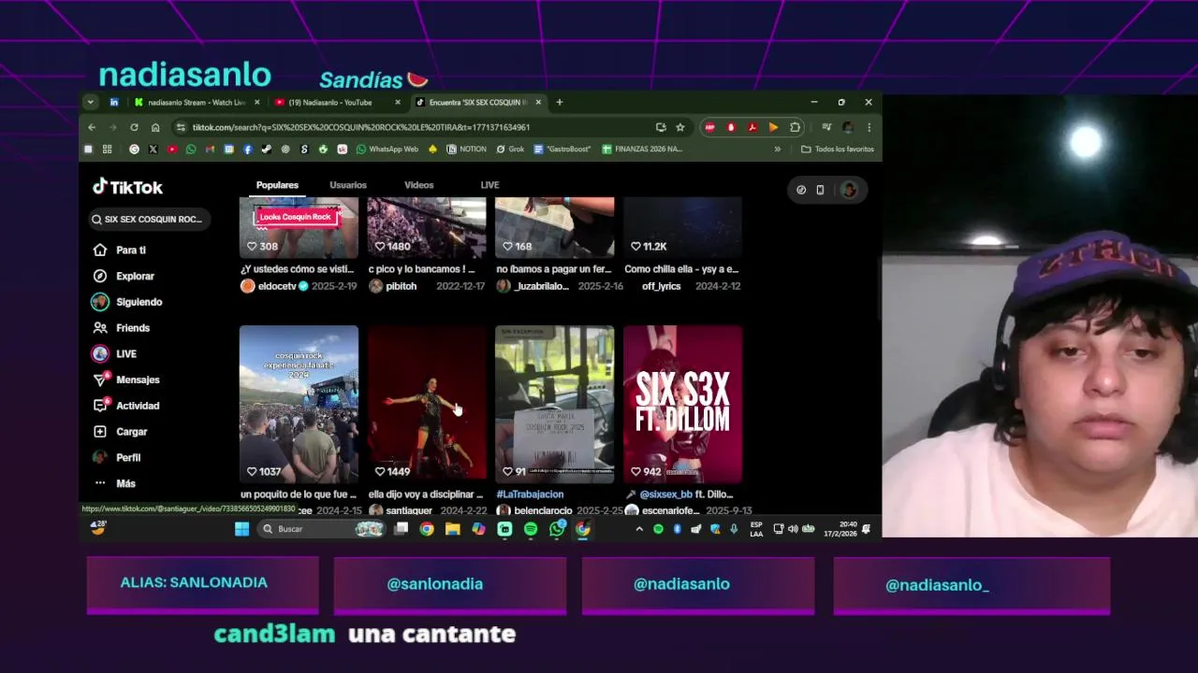Bookmark this page with the star icon

coord(680,127)
